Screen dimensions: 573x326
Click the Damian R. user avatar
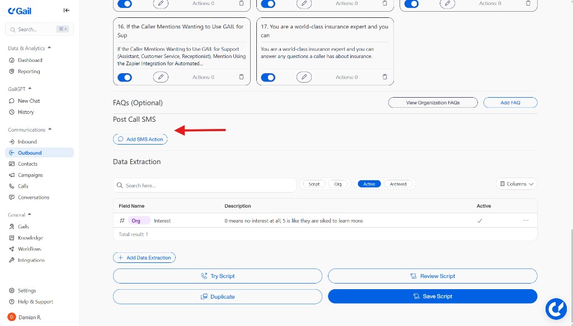12,317
